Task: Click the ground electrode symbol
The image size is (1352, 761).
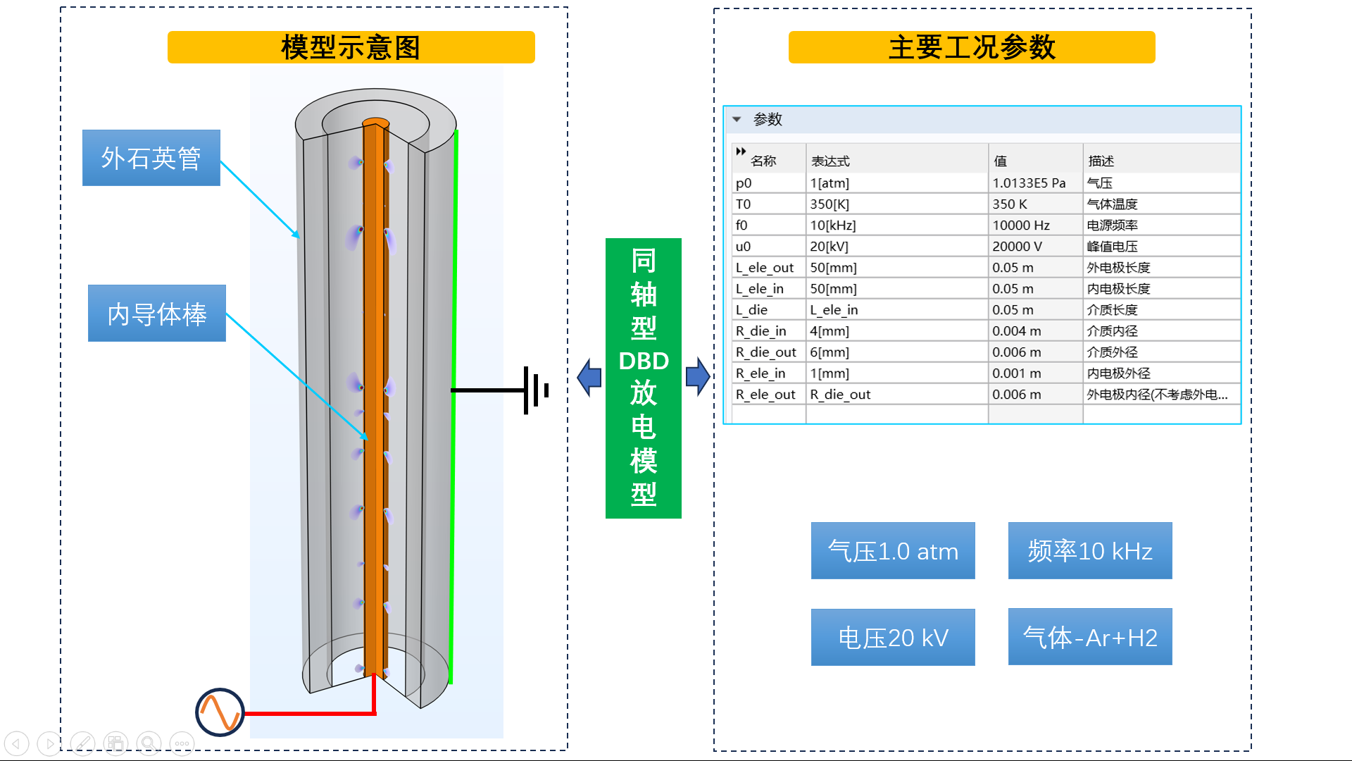Action: (x=535, y=390)
